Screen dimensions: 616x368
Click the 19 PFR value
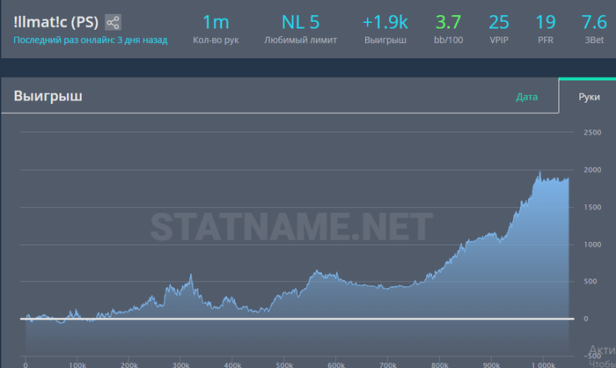point(546,22)
